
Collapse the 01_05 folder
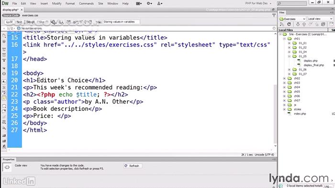coord(289,56)
